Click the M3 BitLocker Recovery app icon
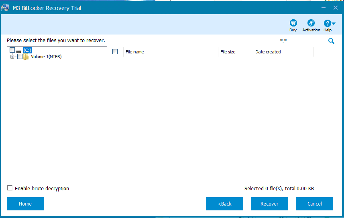Viewport: 344px width, 218px height. click(5, 8)
